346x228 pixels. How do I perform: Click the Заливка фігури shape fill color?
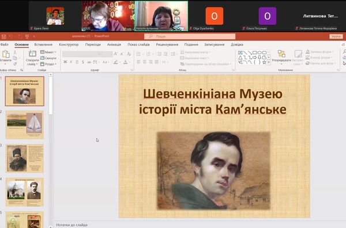pyautogui.click(x=319, y=52)
